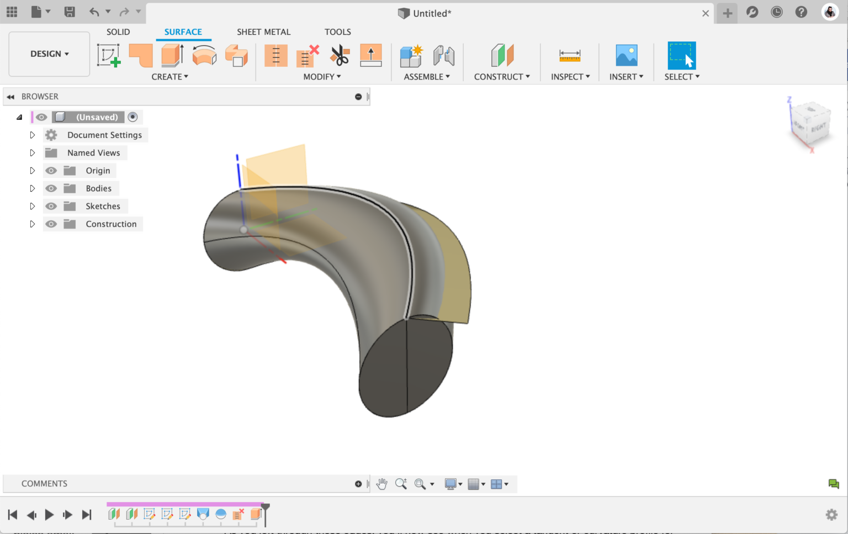Collapse the BROWSER panel

10,96
